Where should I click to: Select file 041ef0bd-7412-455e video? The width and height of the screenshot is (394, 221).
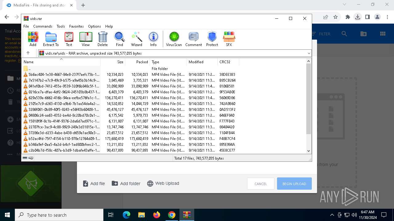(x=131, y=86)
